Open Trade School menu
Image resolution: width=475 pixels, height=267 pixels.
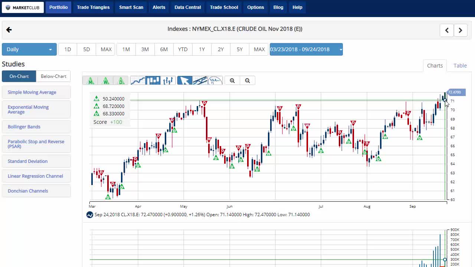click(224, 7)
